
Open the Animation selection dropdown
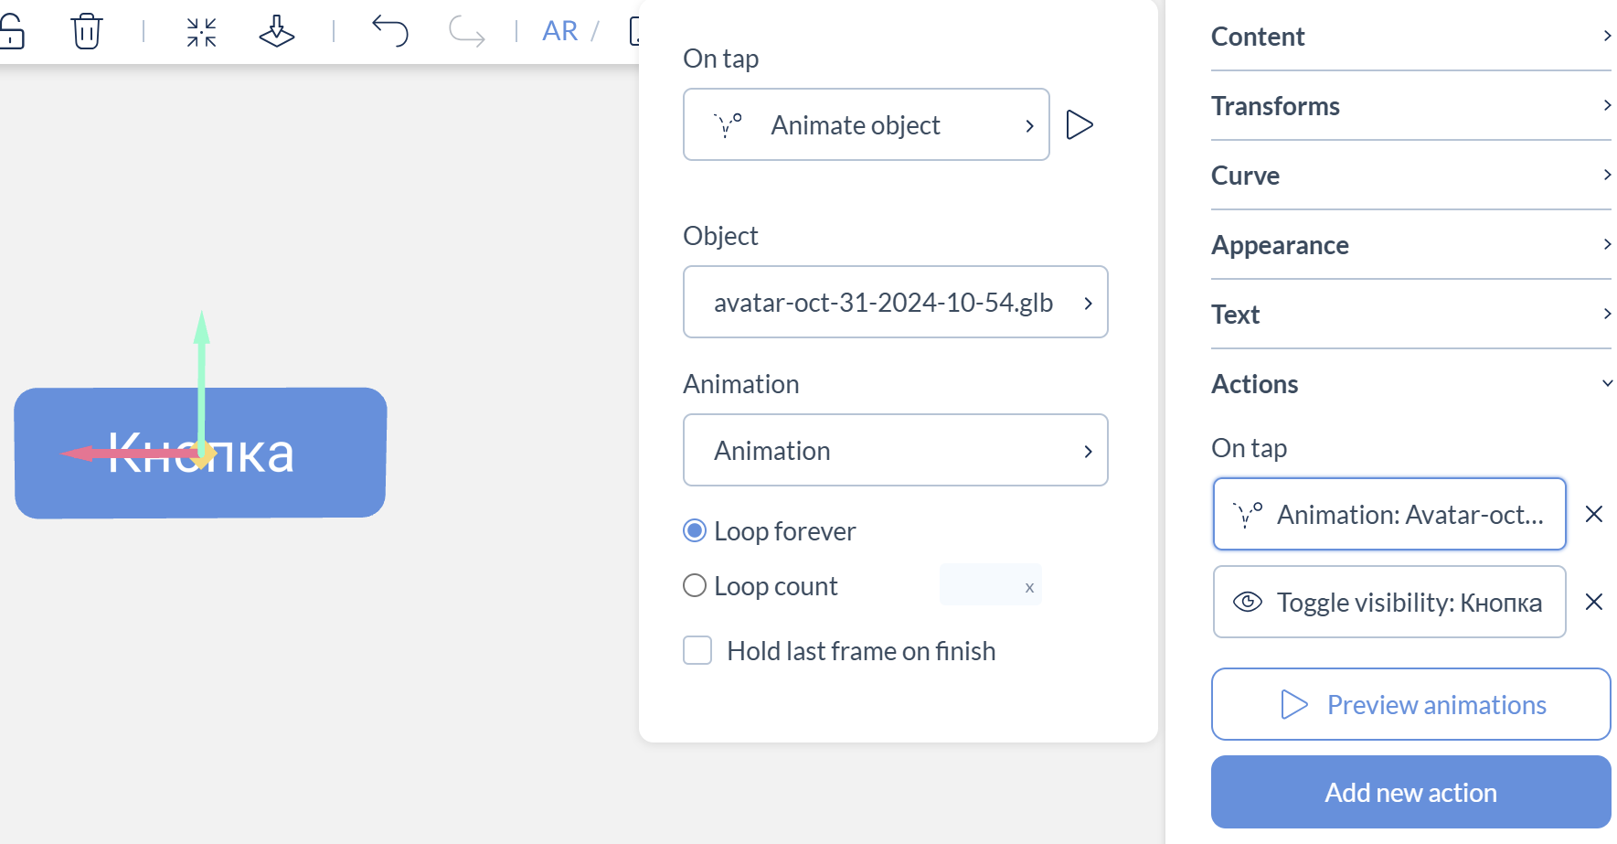[x=895, y=451]
